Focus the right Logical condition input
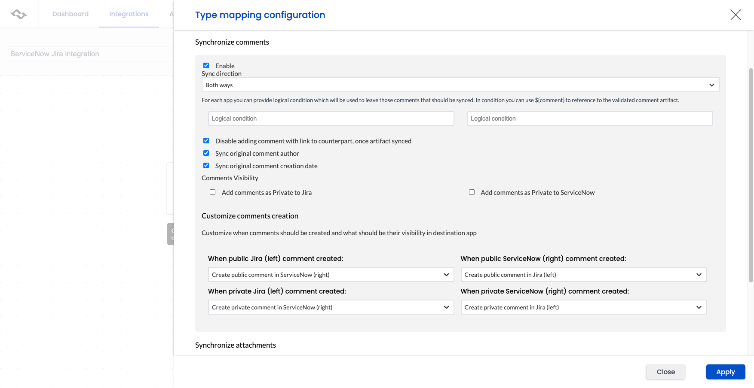This screenshot has height=388, width=754. pyautogui.click(x=590, y=118)
